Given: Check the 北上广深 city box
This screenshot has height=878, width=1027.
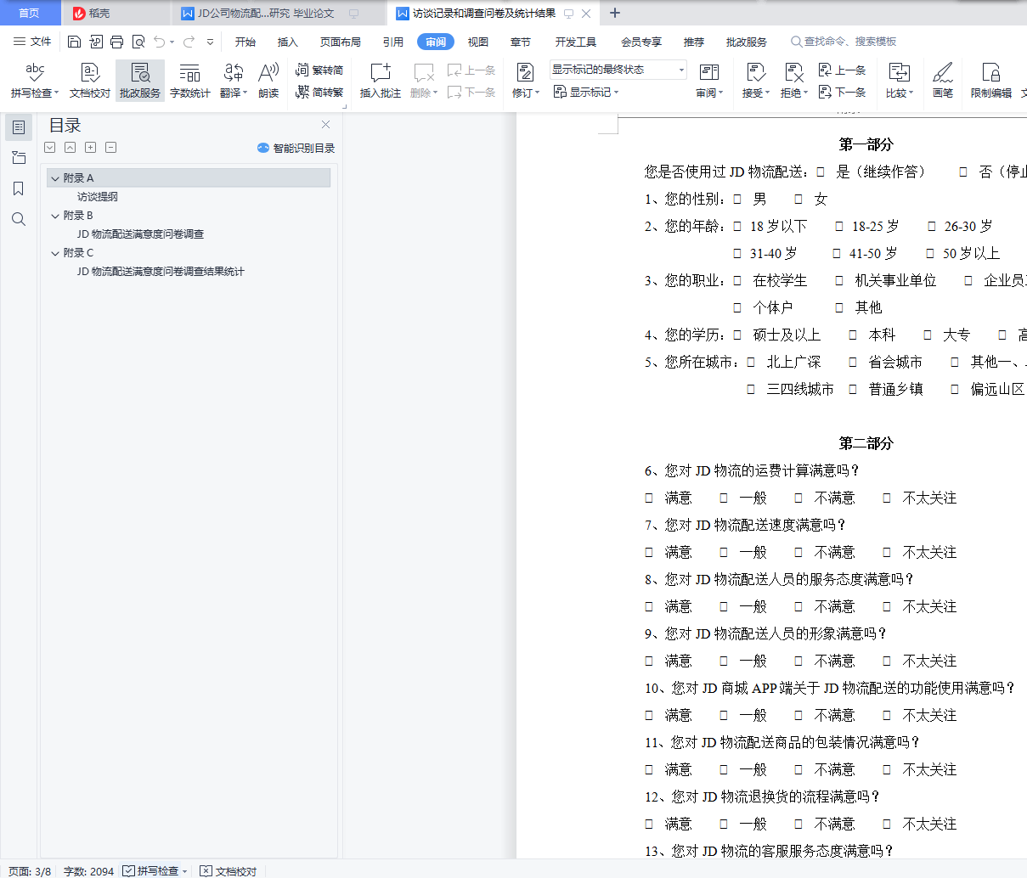Looking at the screenshot, I should (x=751, y=363).
